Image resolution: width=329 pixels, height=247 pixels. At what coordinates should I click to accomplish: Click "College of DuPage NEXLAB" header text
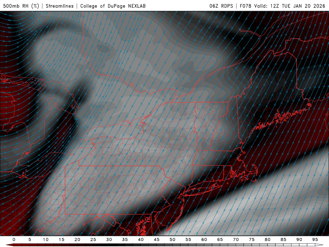pyautogui.click(x=113, y=6)
